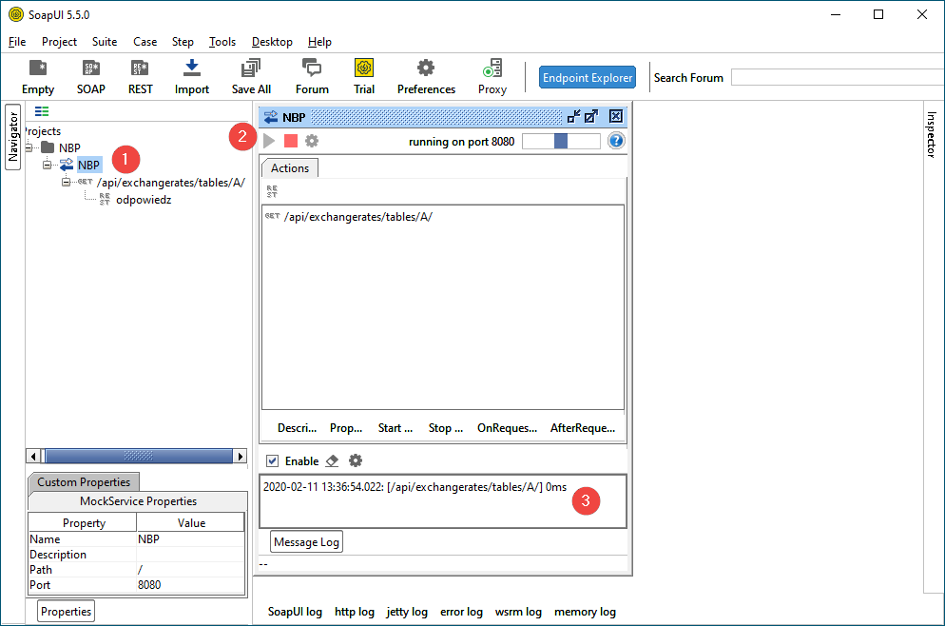Start the mock service with green play
The width and height of the screenshot is (945, 626).
point(269,141)
